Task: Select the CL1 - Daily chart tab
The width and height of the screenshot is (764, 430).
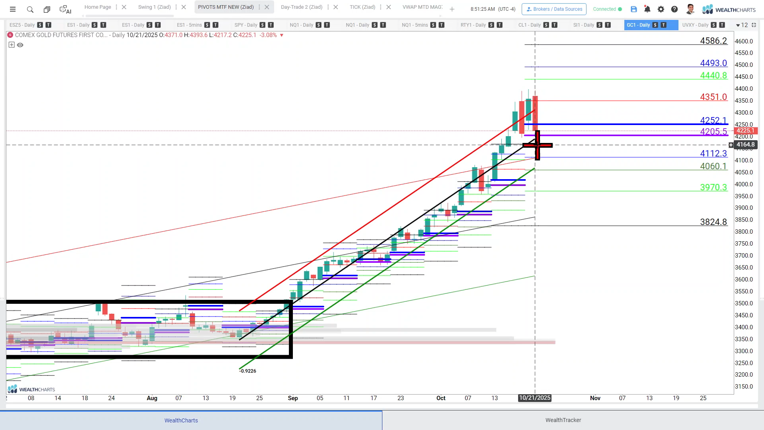Action: [x=529, y=25]
